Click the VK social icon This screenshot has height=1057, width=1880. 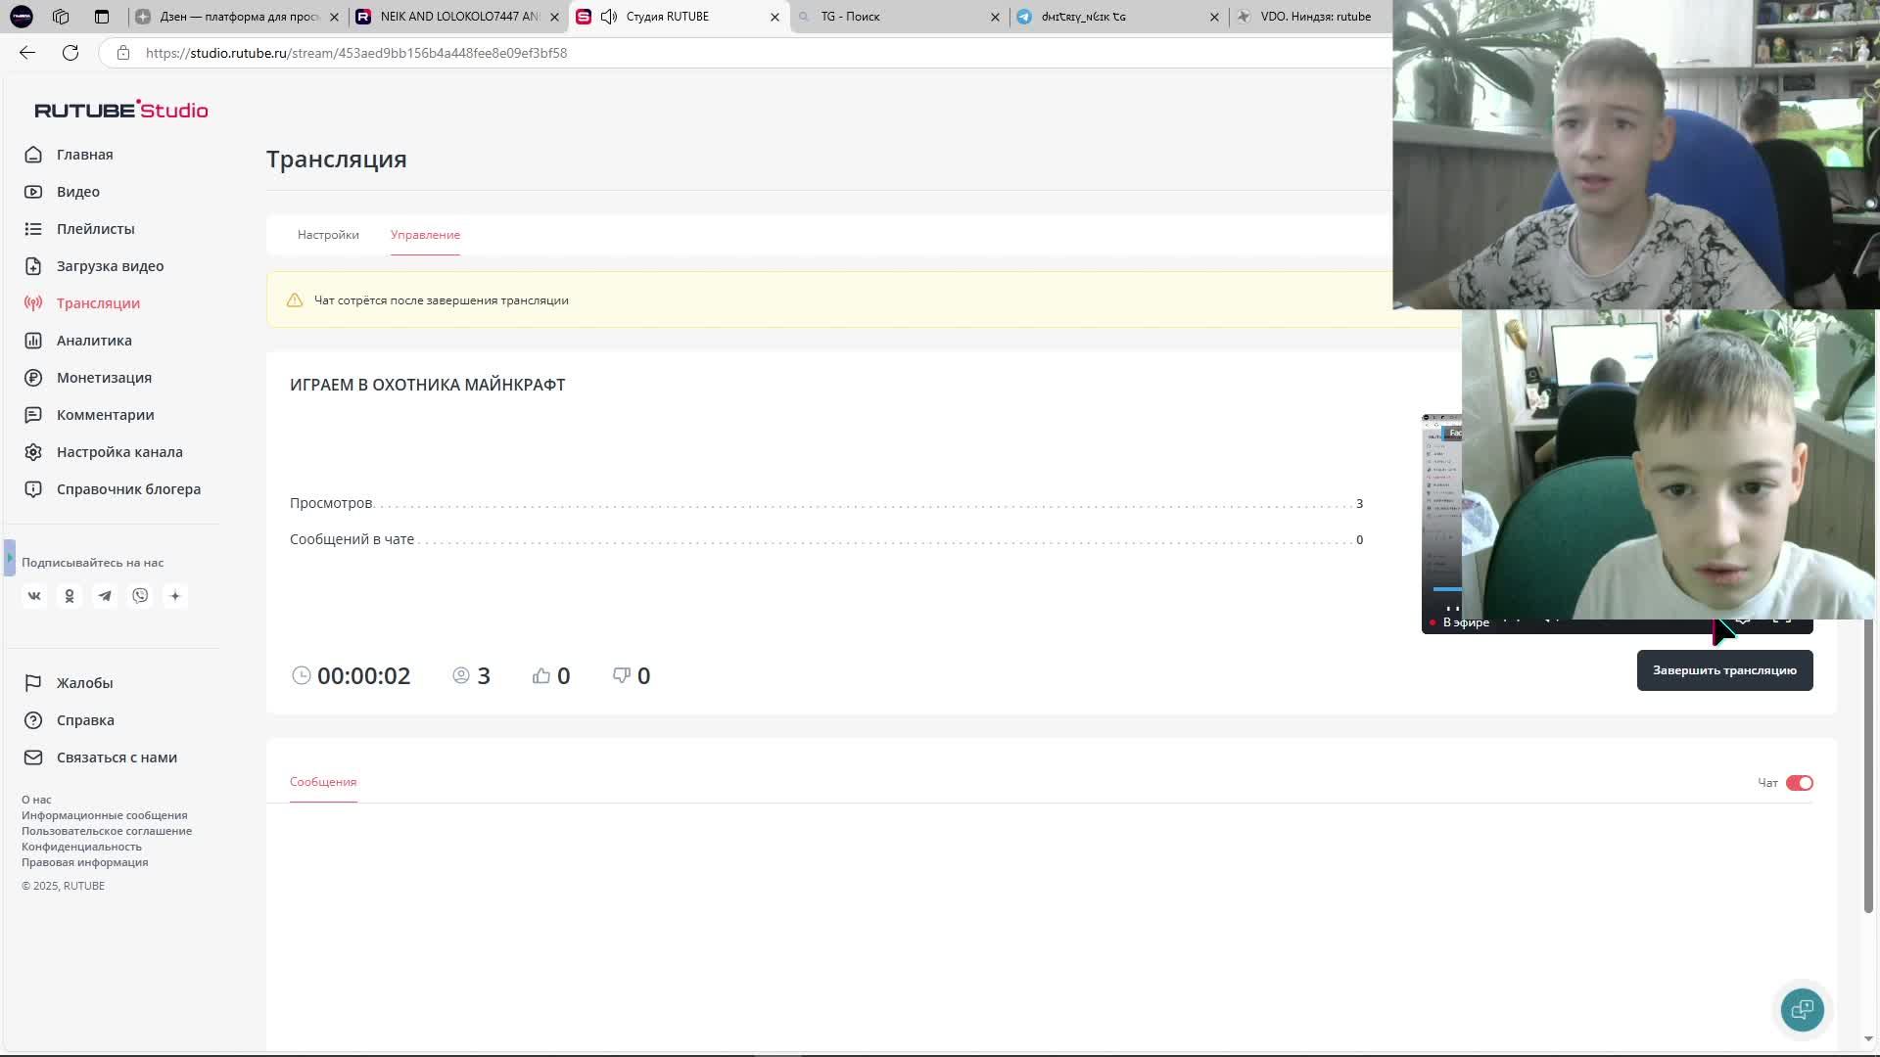(x=34, y=596)
